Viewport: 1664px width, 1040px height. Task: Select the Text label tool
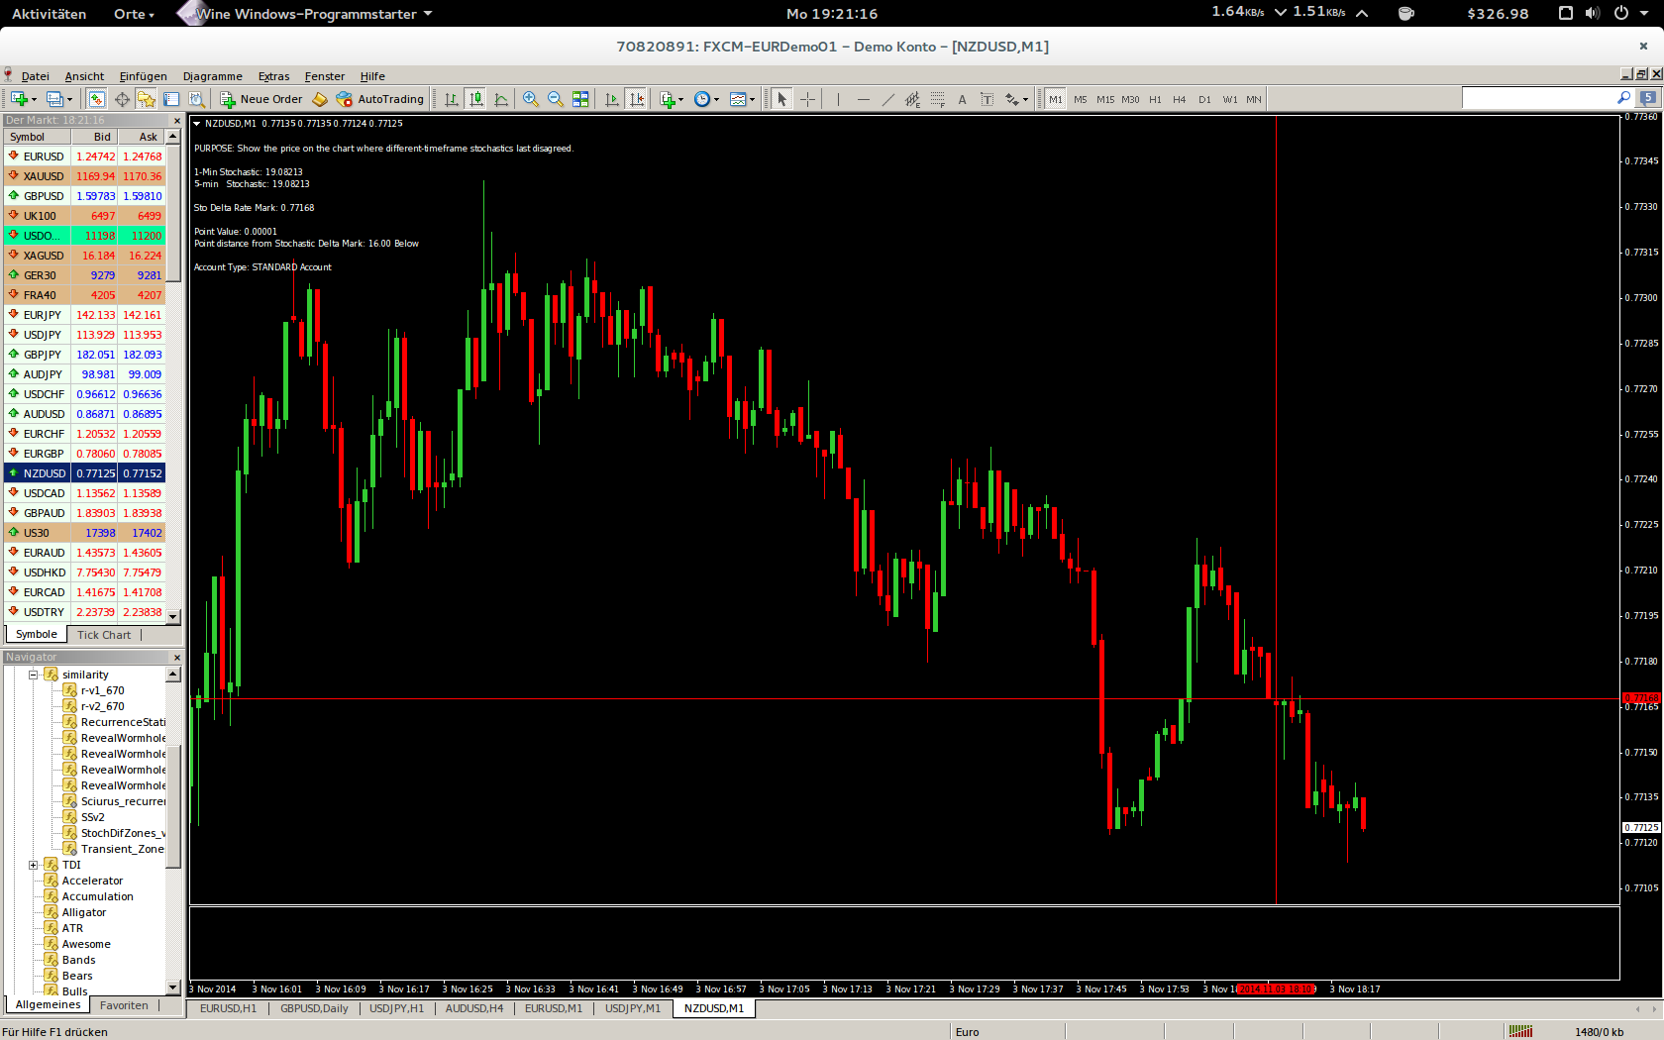point(962,99)
